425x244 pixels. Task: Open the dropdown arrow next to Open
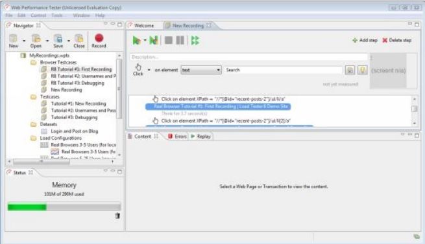[47, 41]
